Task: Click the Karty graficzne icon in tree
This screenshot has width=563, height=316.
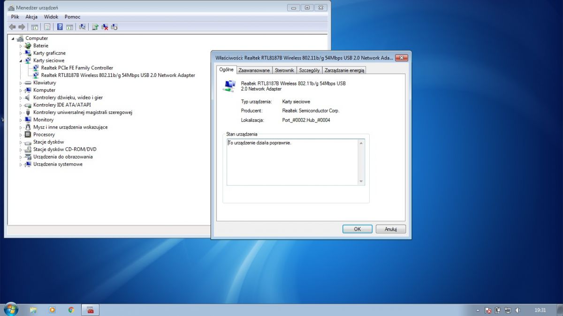Action: click(x=28, y=53)
